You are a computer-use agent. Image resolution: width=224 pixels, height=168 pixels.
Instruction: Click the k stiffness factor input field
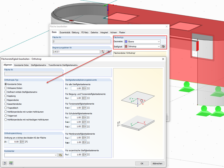pos(76,88)
